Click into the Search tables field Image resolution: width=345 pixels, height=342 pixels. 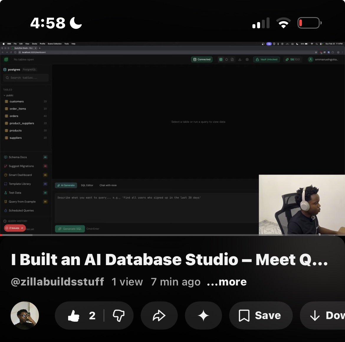click(26, 77)
